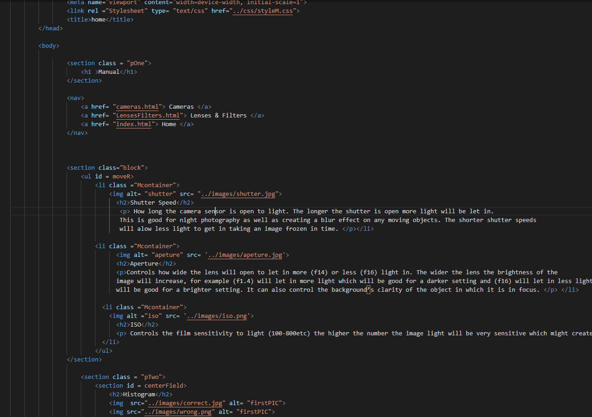Open the correct.jpg image path link
Viewport: 592px width, 417px height.
click(185, 403)
